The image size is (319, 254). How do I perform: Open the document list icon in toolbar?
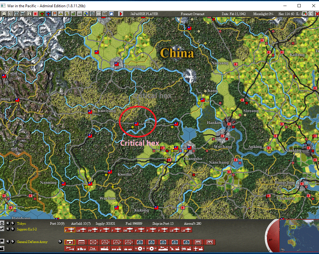pyautogui.click(x=10, y=14)
